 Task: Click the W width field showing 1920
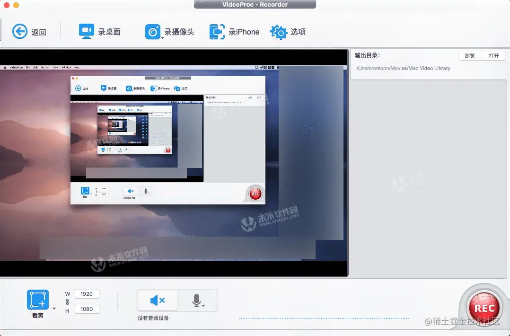(x=87, y=294)
